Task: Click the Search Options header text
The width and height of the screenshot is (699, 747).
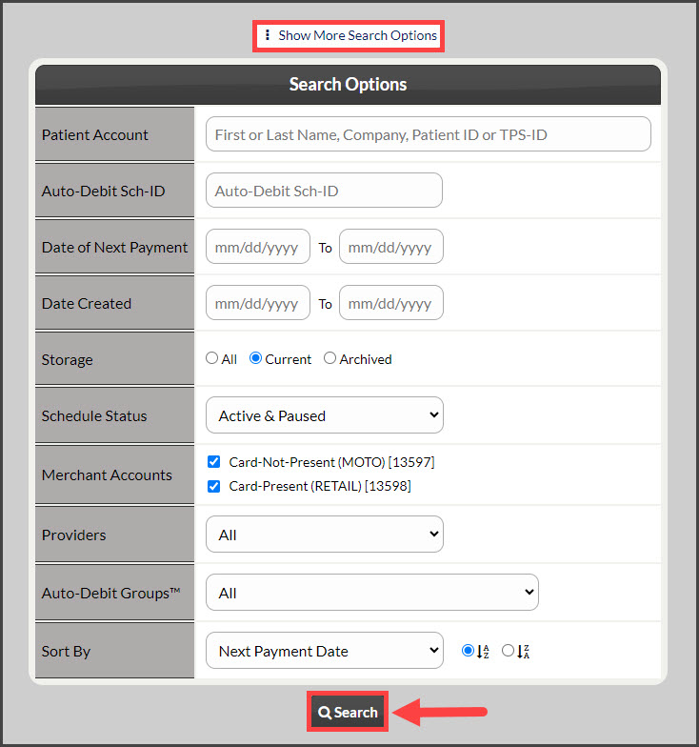Action: 349,84
